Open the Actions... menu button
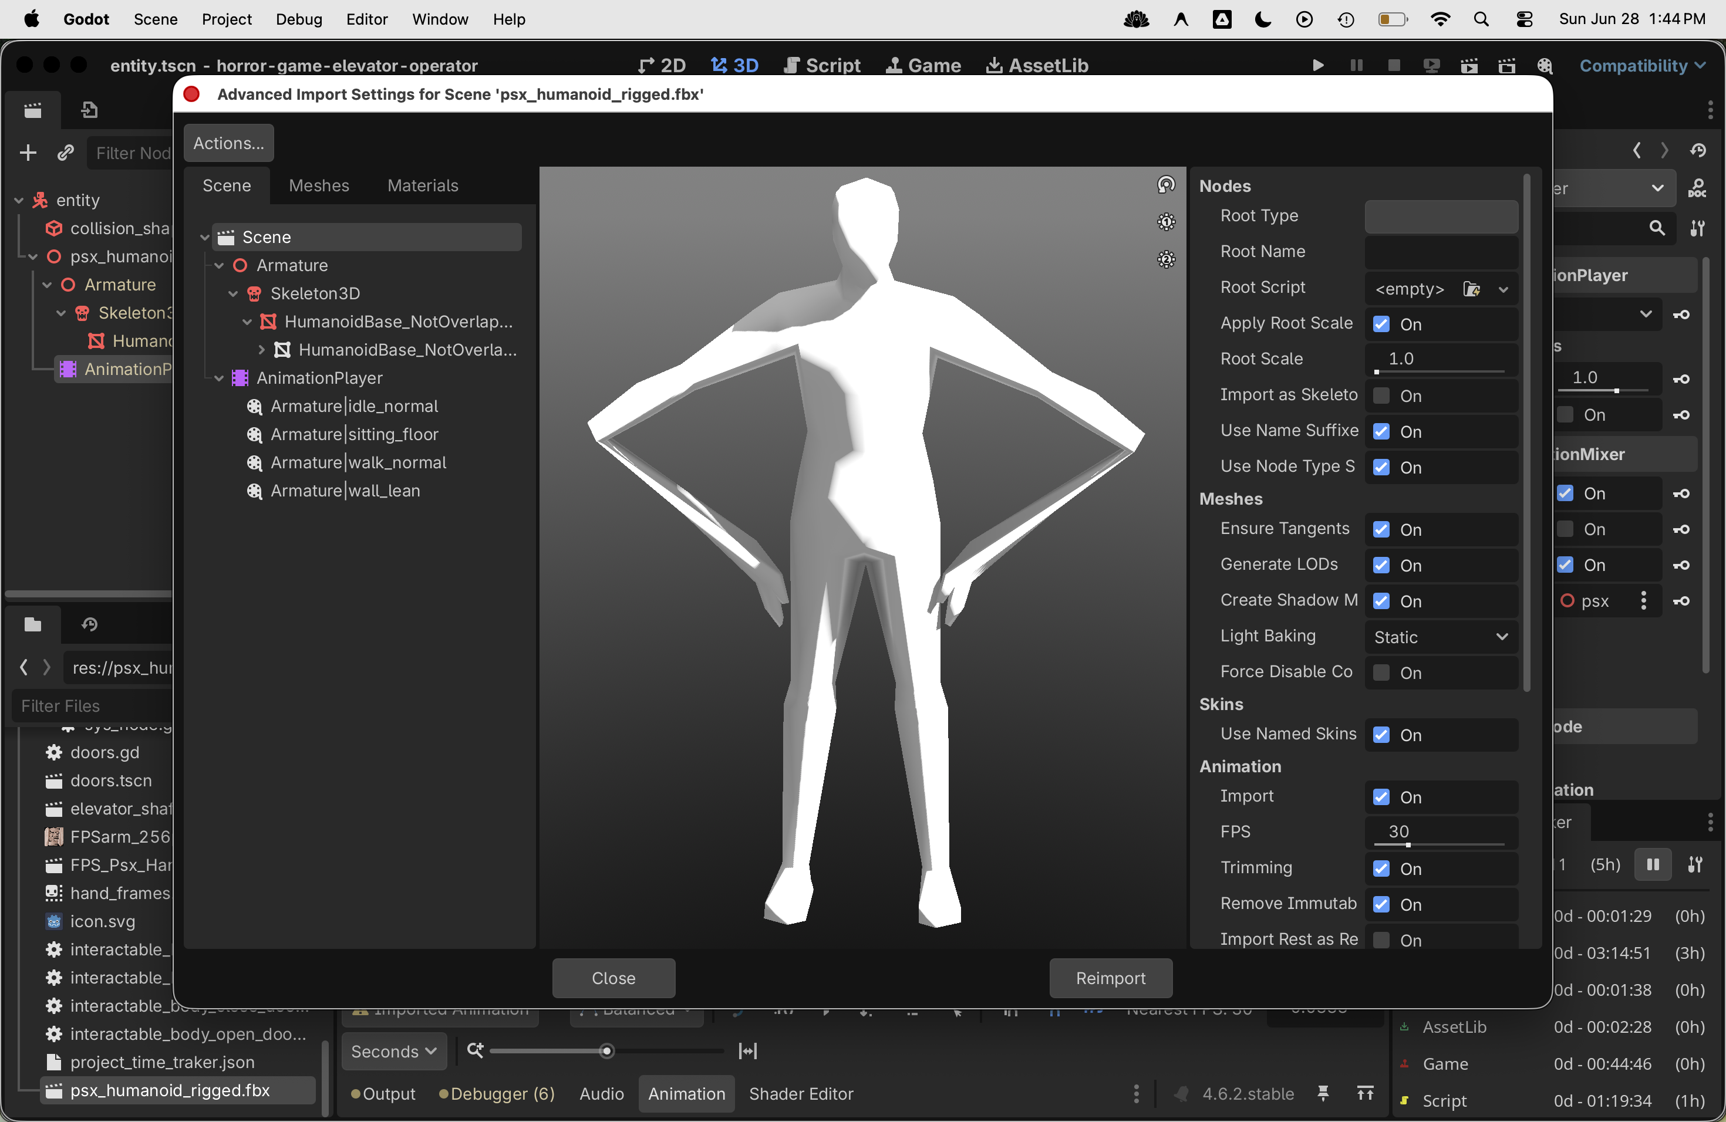1726x1122 pixels. pyautogui.click(x=228, y=143)
